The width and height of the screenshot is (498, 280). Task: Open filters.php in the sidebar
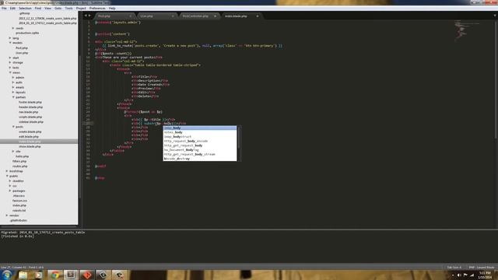coord(19,161)
